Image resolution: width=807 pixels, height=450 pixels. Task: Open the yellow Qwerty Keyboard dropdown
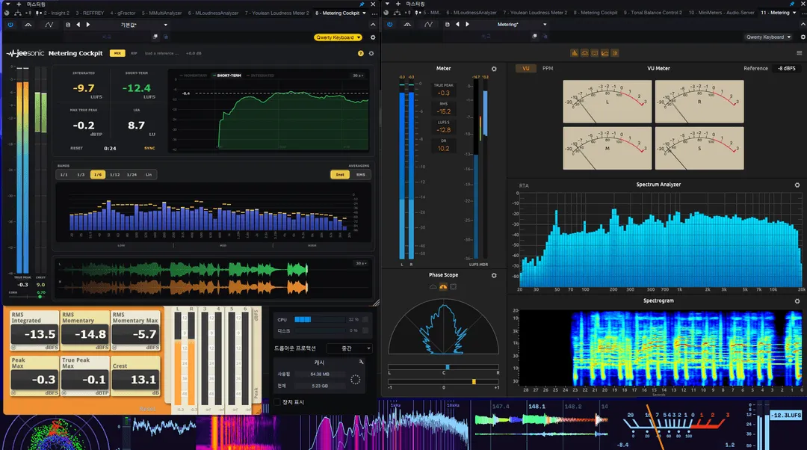(x=338, y=37)
